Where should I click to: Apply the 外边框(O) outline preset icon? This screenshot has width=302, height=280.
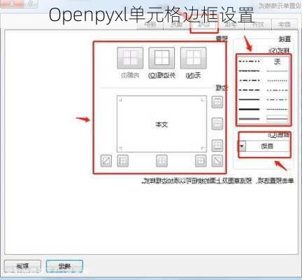point(161,58)
